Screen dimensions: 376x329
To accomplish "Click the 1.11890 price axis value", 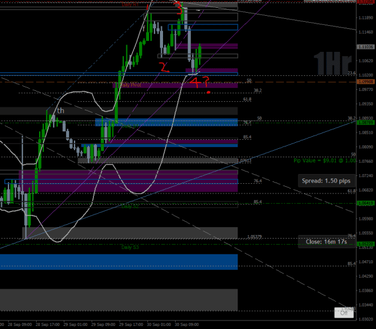I will click(366, 17).
